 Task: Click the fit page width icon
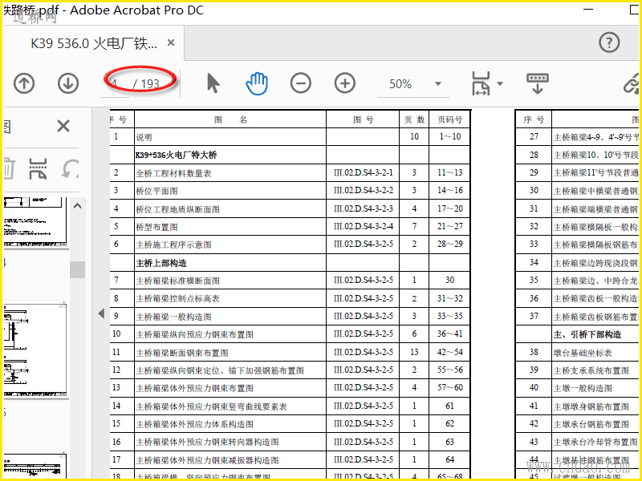[x=481, y=83]
